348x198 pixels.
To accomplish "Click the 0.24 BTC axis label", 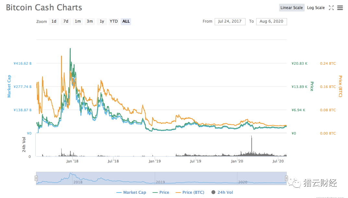I will 328,63.
